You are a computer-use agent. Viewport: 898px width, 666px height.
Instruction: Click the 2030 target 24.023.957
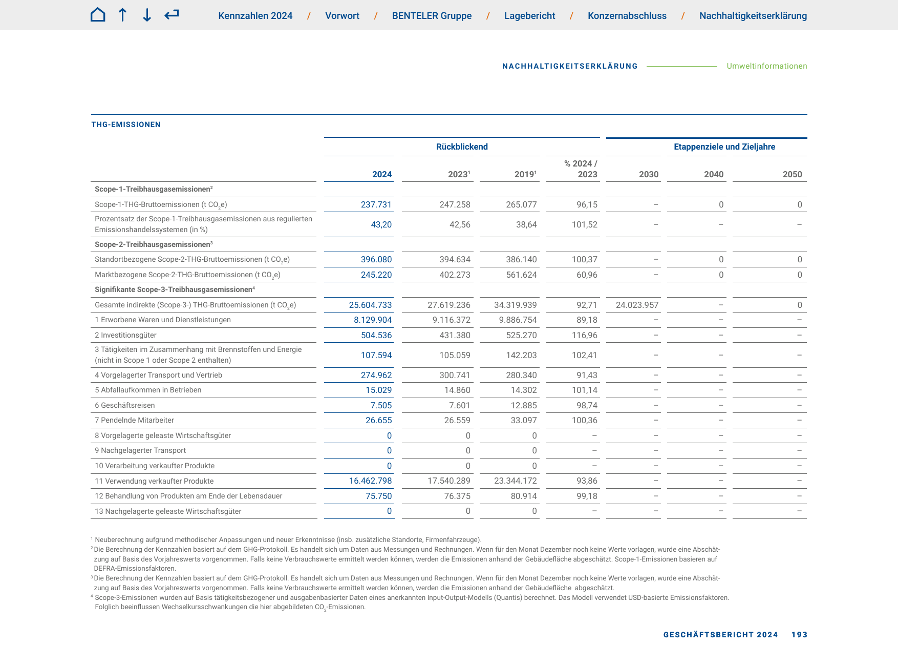(637, 305)
